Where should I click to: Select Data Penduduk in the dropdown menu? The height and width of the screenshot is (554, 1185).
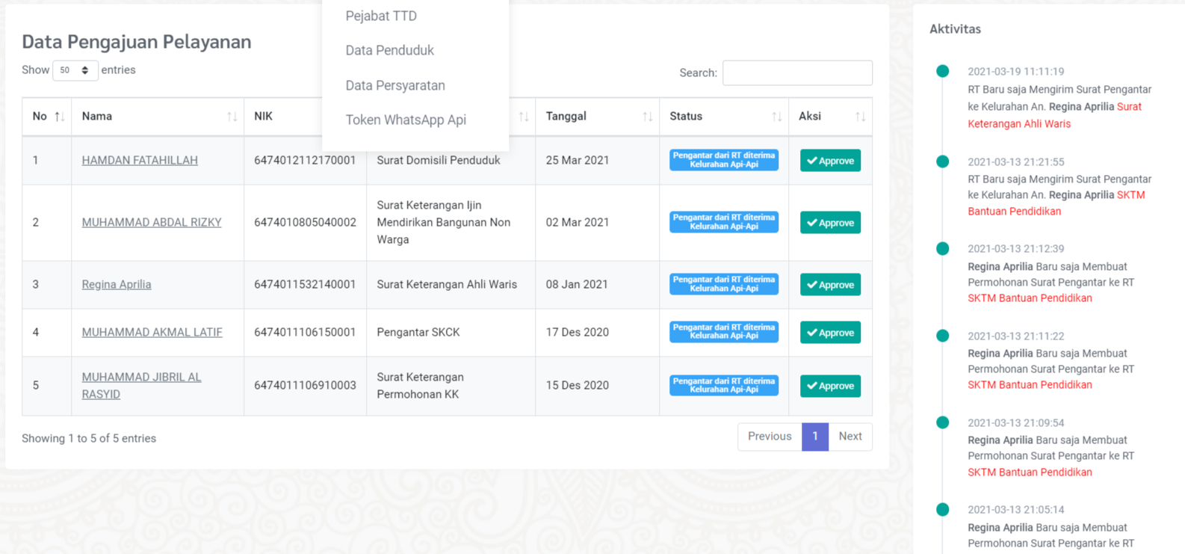[389, 50]
